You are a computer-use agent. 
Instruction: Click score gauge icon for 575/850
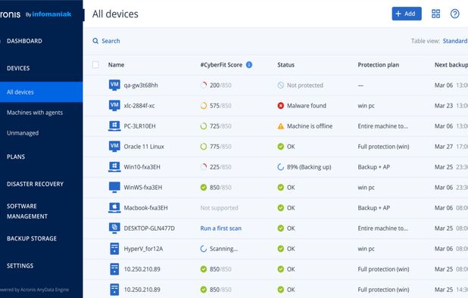pyautogui.click(x=204, y=105)
